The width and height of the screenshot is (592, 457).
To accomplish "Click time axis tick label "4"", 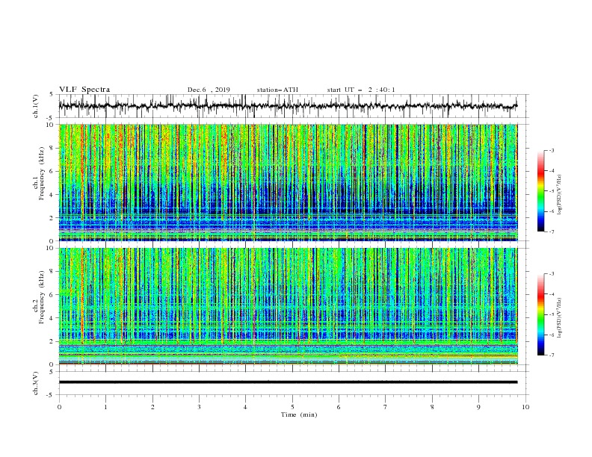I will tap(246, 407).
